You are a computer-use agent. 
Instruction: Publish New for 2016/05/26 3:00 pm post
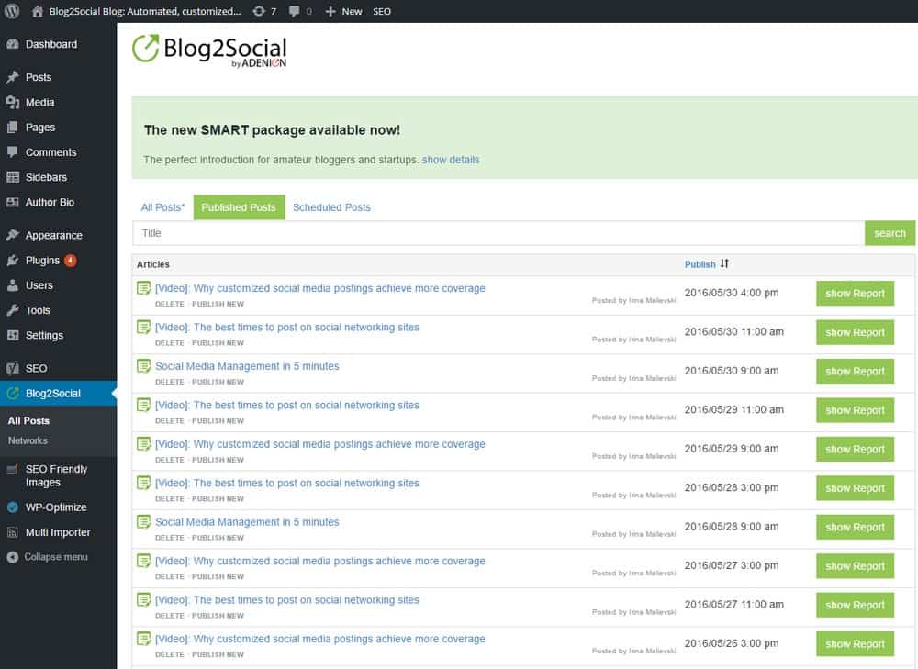click(x=218, y=655)
